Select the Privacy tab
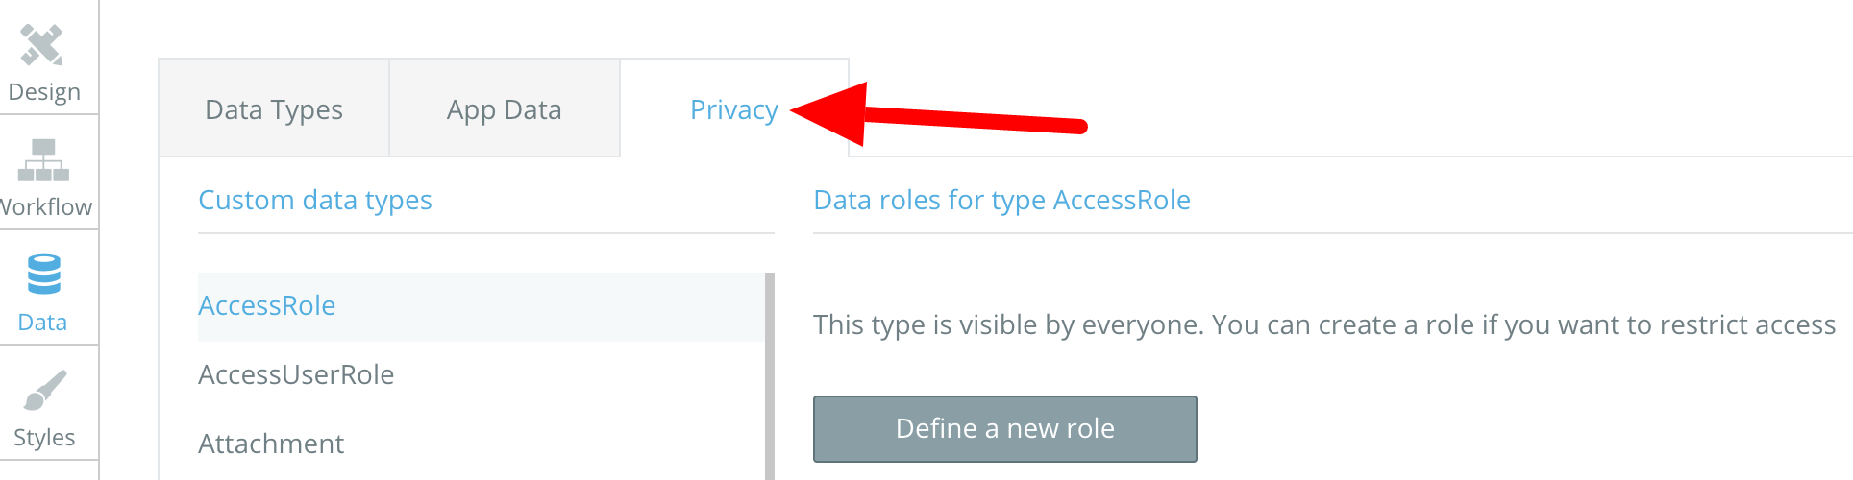 click(x=733, y=109)
